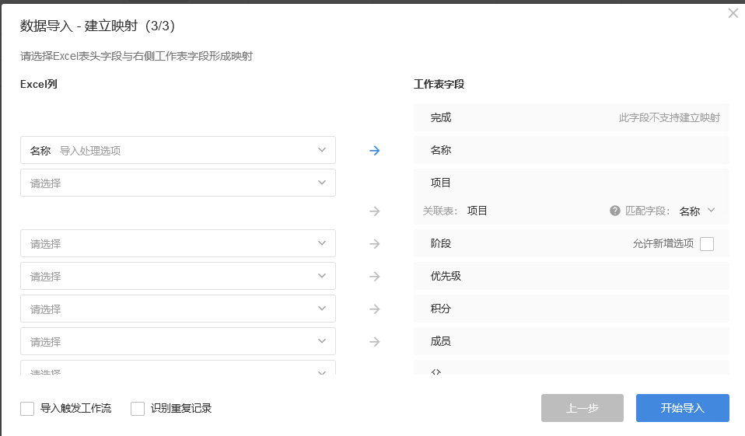Enable 允许新增选项 checkbox for 阶段
Viewport: 745px width, 436px height.
click(706, 244)
